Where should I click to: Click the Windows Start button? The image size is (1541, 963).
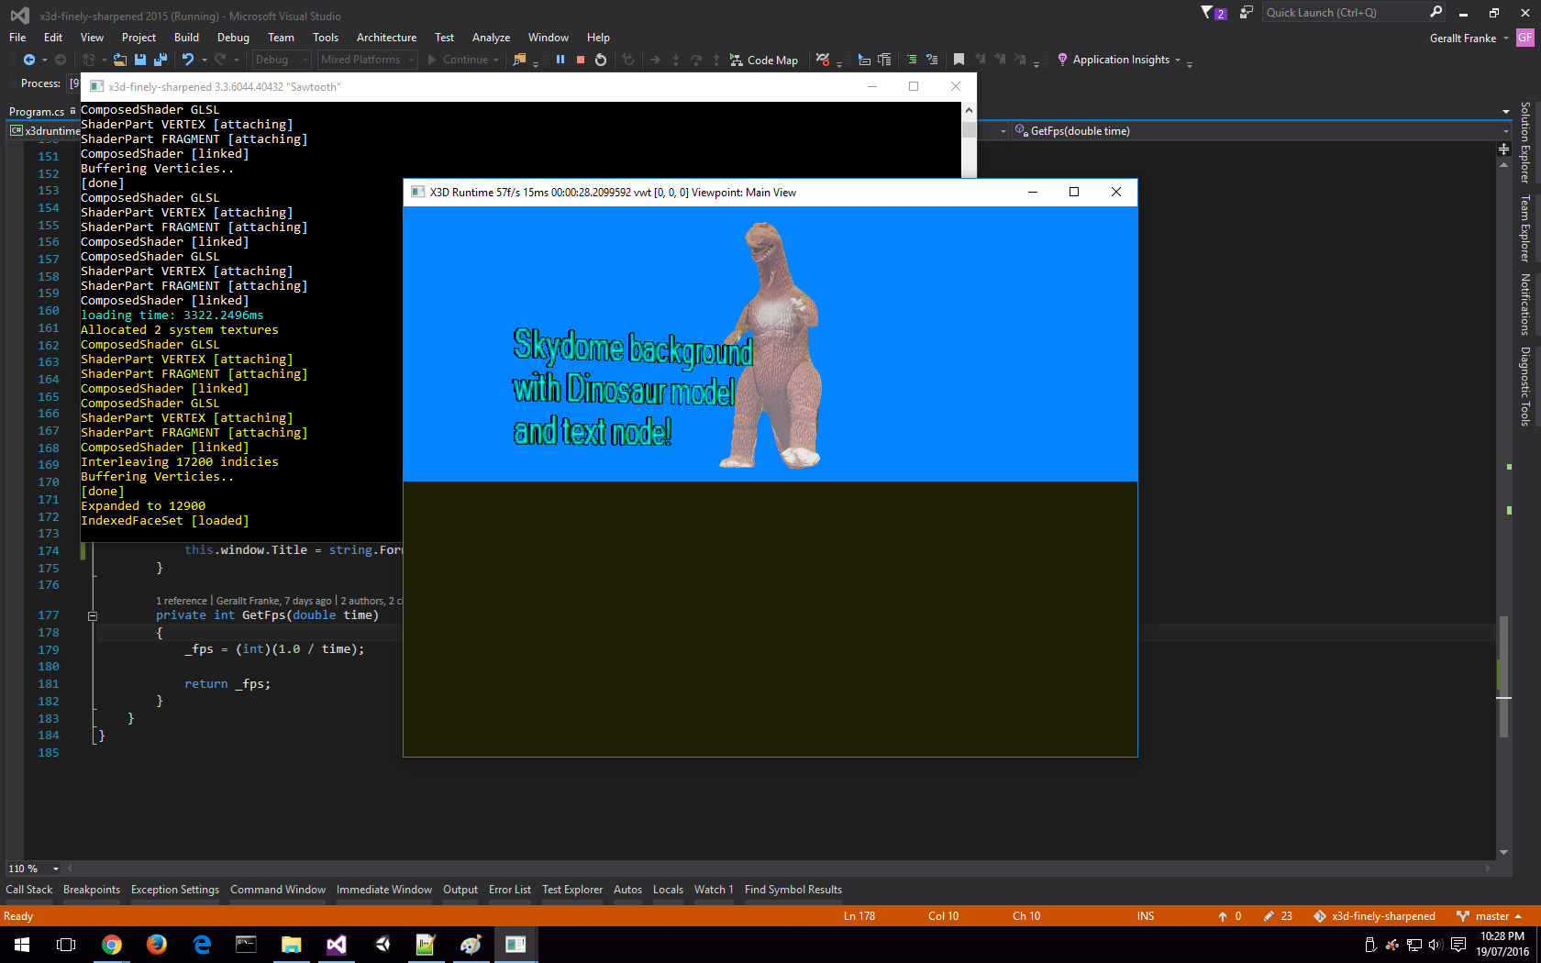click(22, 945)
